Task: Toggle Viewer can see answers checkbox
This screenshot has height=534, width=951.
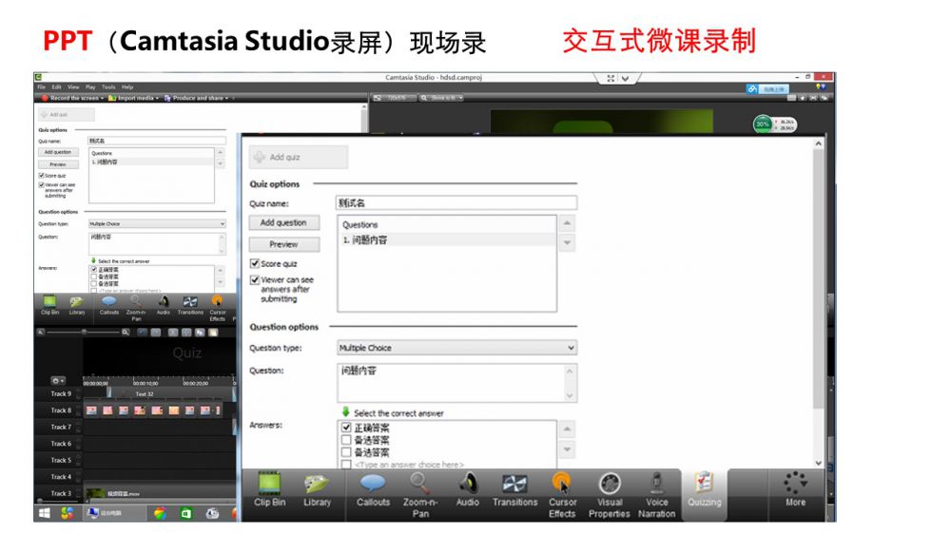Action: point(255,280)
